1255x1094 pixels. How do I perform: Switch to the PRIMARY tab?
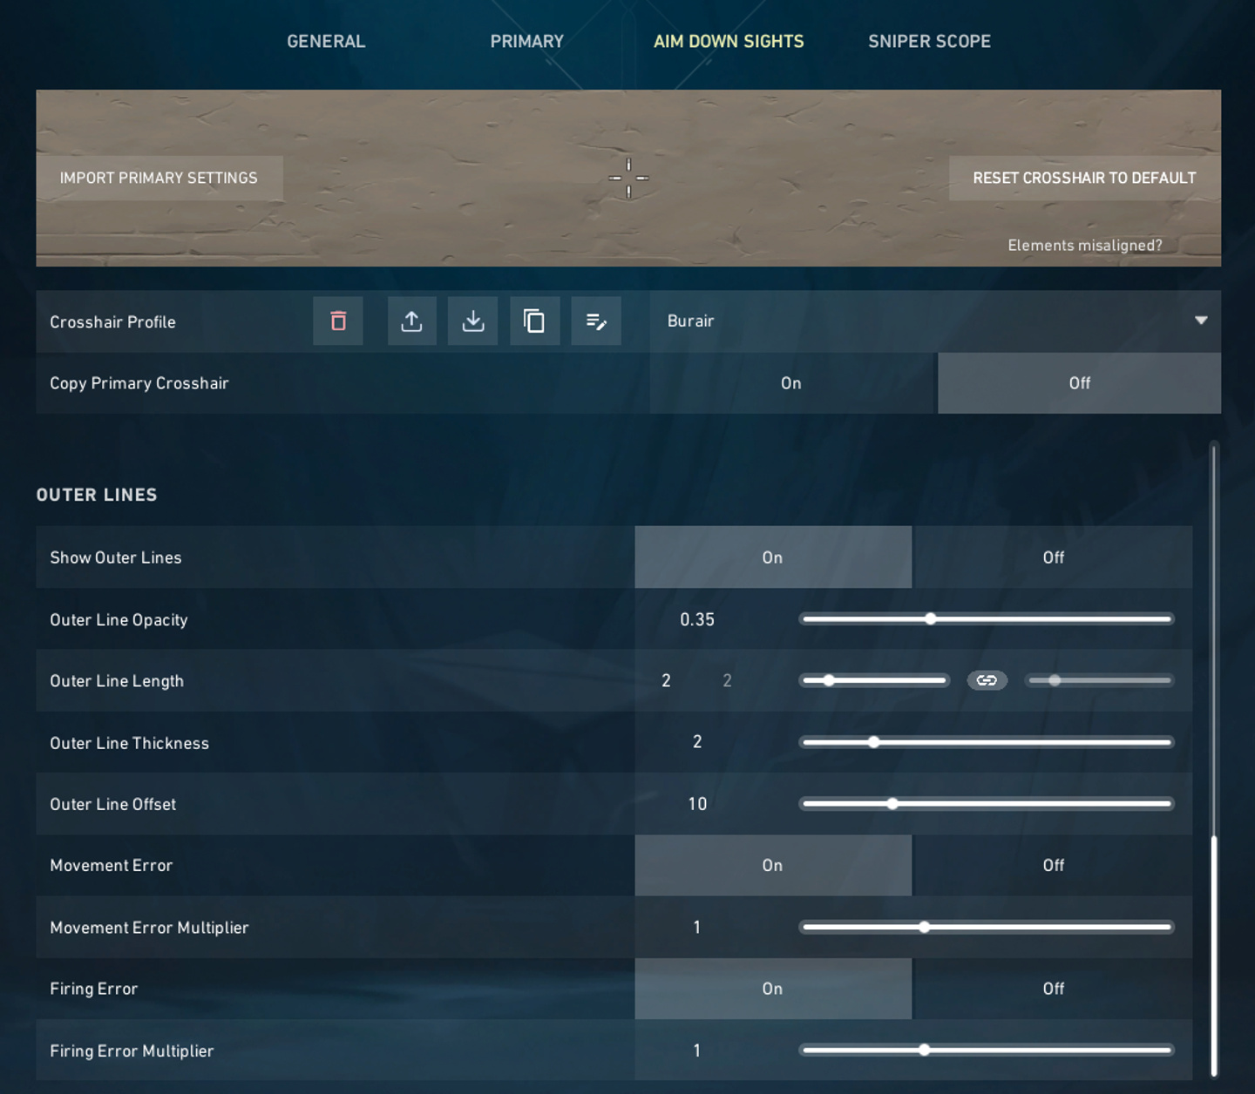(x=526, y=41)
